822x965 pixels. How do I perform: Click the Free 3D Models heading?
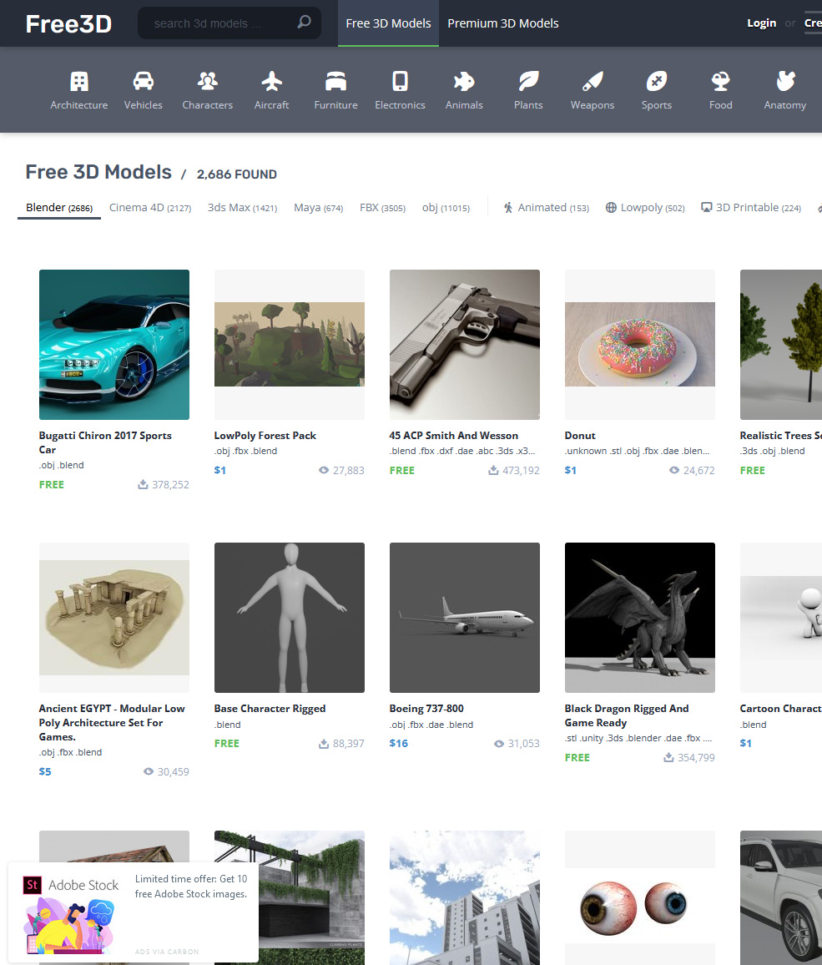(x=98, y=172)
